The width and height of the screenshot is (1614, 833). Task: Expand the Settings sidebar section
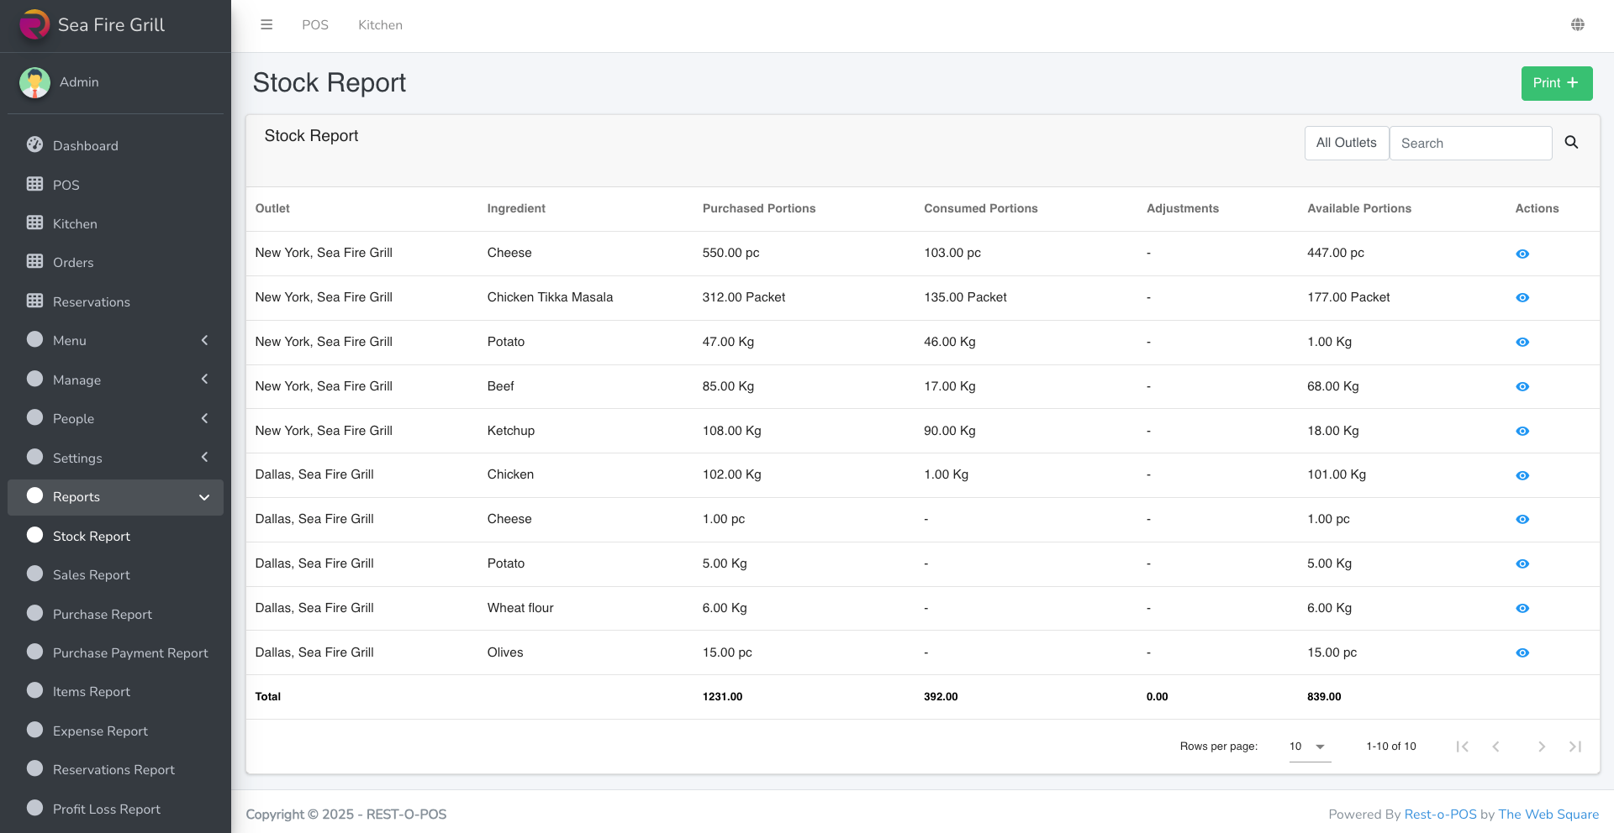click(x=115, y=458)
